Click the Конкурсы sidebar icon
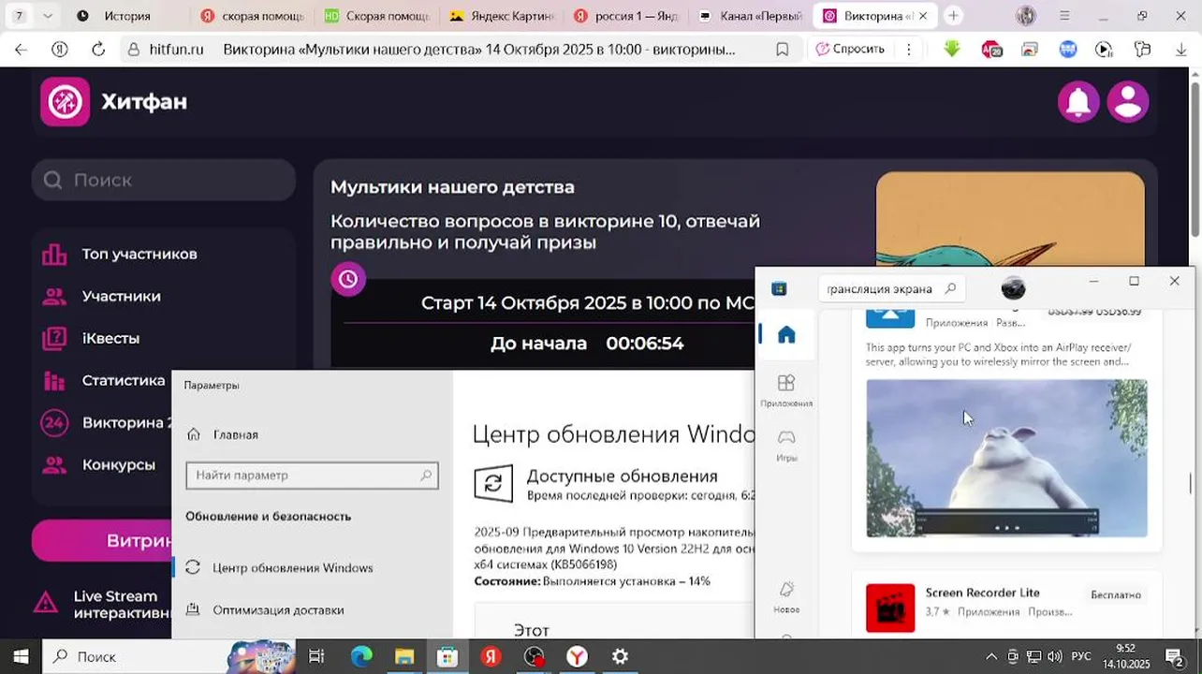Viewport: 1202px width, 674px height. click(54, 464)
